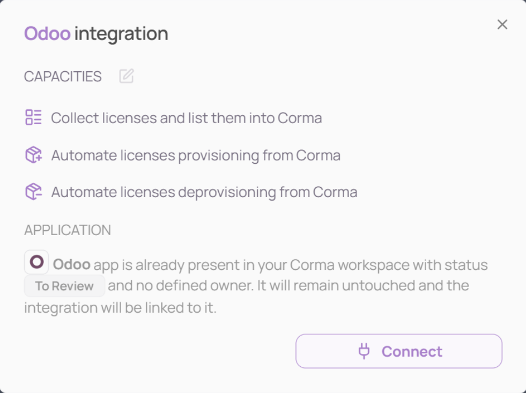This screenshot has height=393, width=526.
Task: Click 'Automate licenses deprovisioning from Corma' text
Action: click(204, 192)
